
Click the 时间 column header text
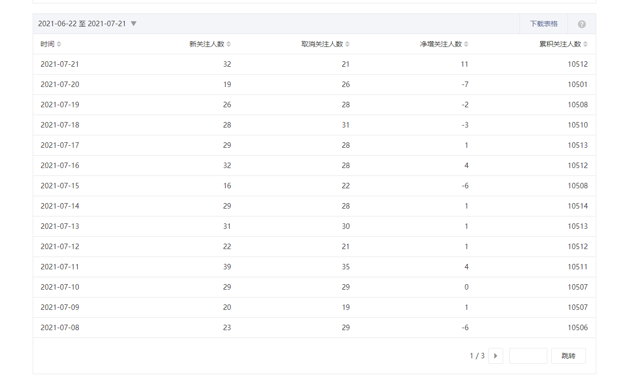(x=48, y=44)
